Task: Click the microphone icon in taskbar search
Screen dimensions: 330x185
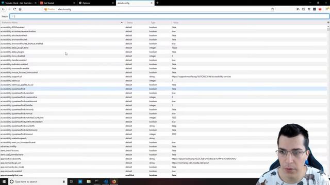Action: (x=64, y=181)
